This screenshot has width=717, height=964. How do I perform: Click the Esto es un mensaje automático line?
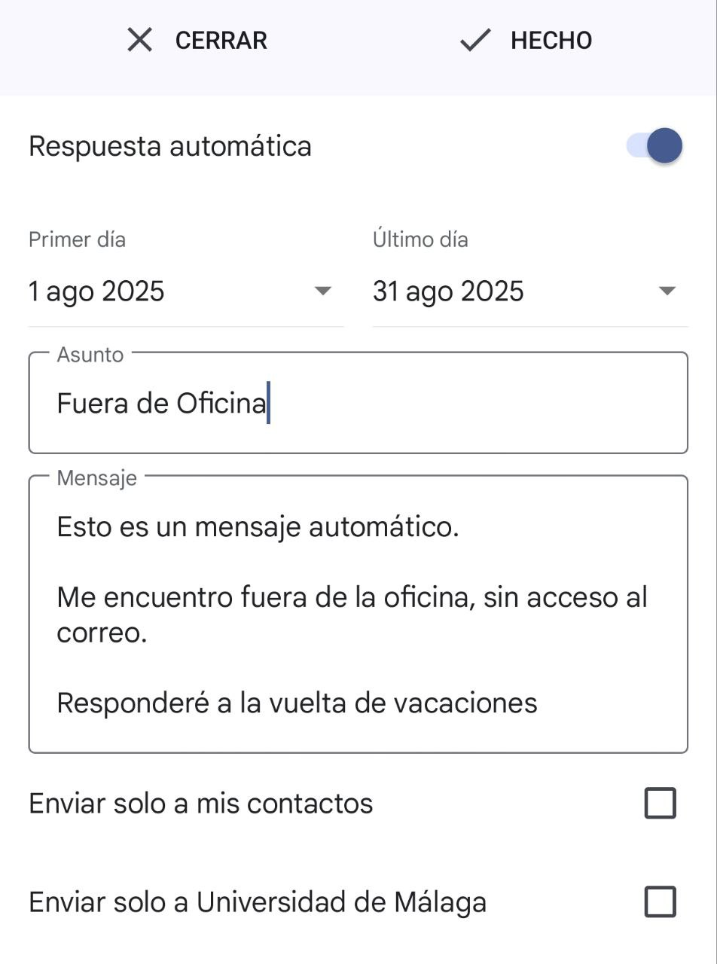[x=258, y=526]
